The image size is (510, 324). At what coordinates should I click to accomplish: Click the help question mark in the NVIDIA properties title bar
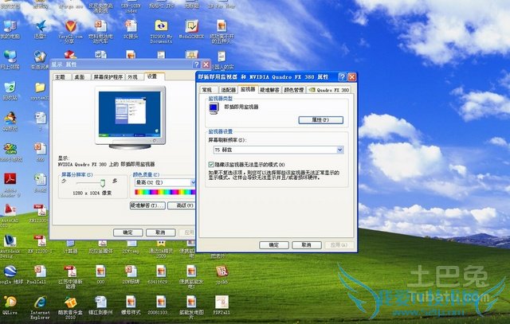point(341,77)
